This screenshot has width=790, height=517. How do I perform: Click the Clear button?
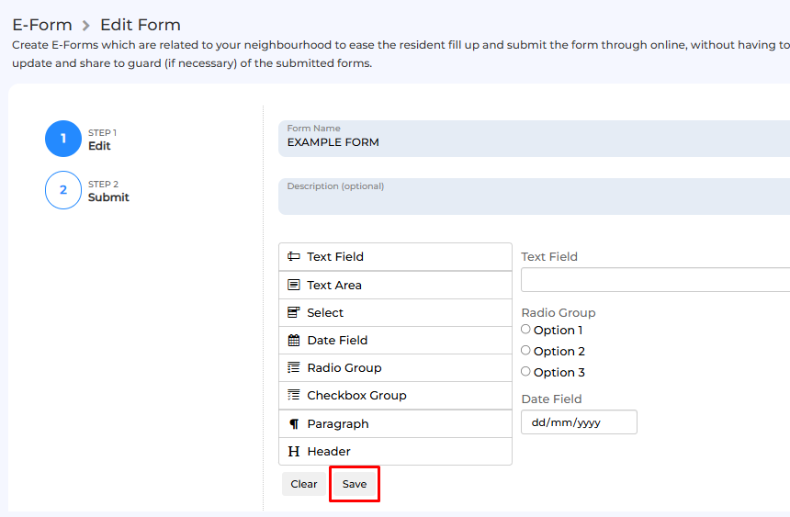click(304, 484)
